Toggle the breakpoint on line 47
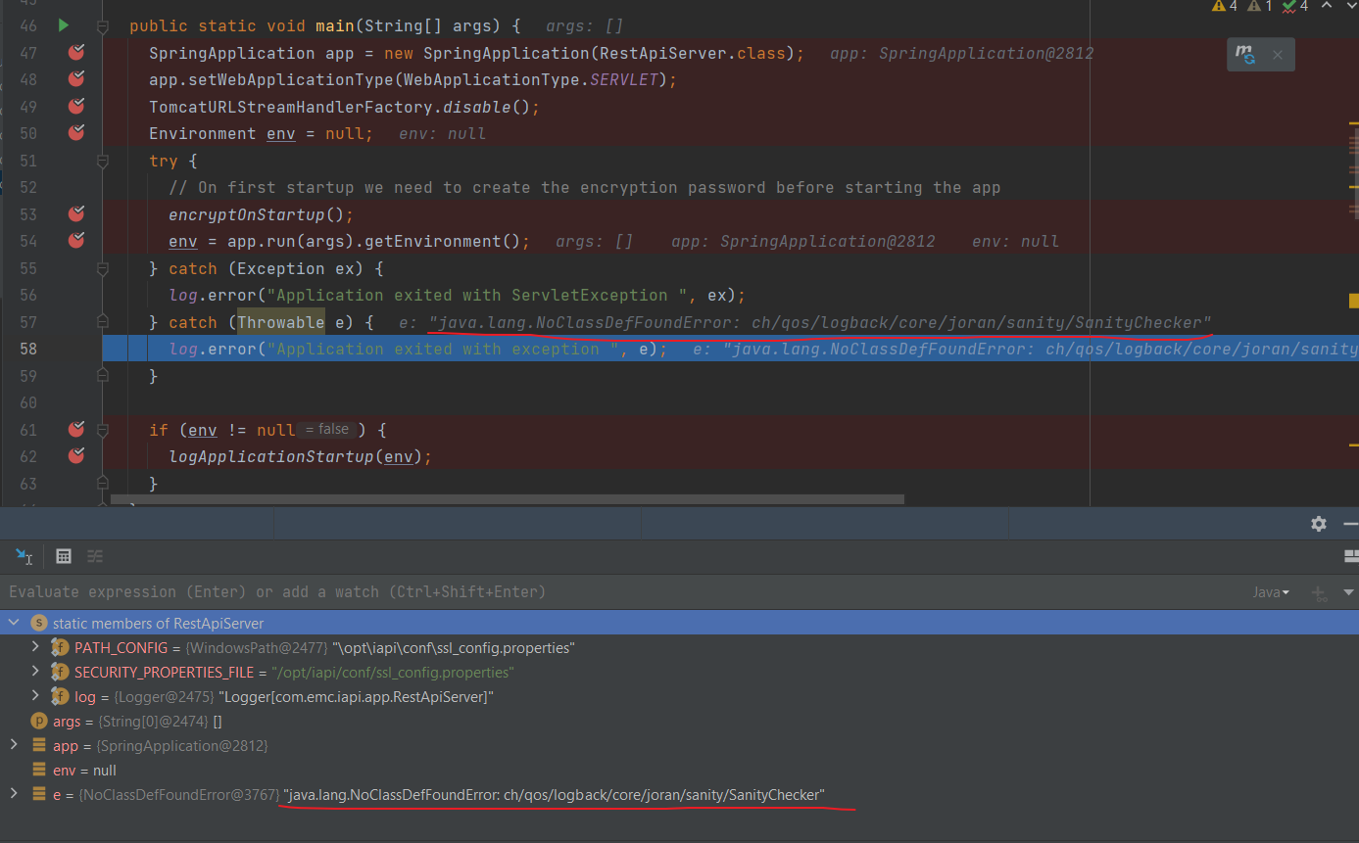Image resolution: width=1359 pixels, height=843 pixels. [76, 53]
